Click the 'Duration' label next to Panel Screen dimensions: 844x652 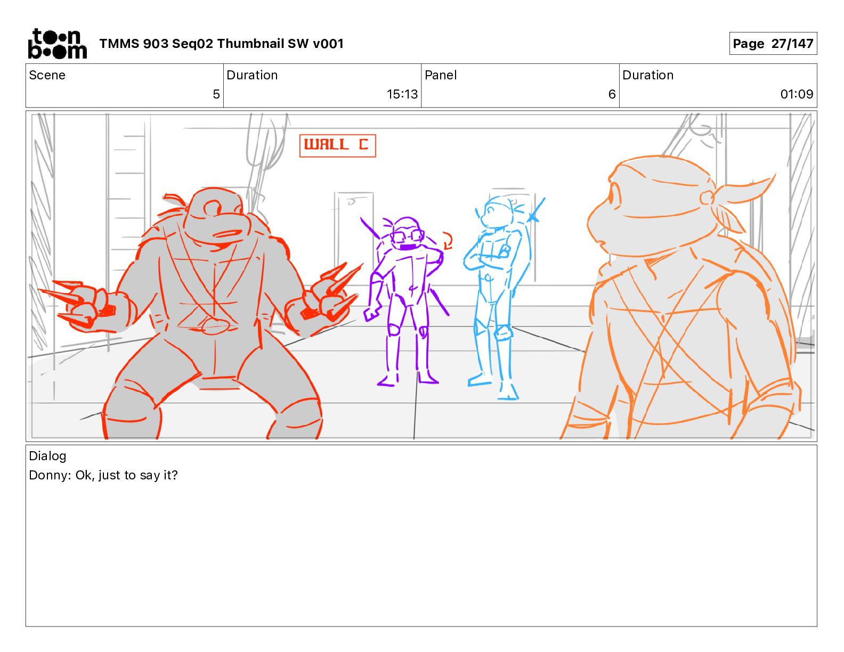(x=648, y=75)
